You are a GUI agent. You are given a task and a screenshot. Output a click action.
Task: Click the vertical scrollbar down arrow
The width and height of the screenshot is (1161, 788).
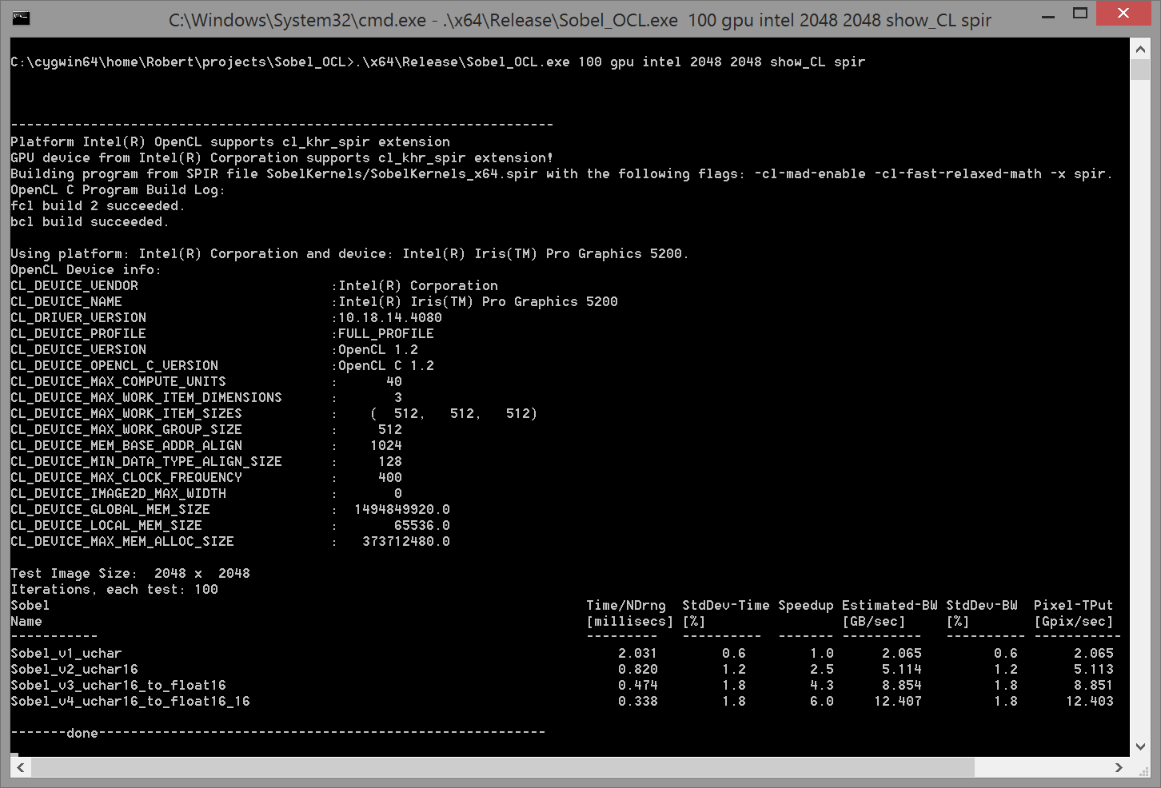click(1140, 746)
